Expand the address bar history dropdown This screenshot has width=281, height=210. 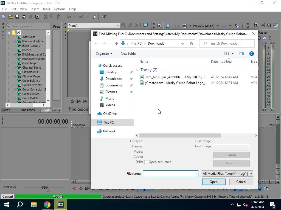pyautogui.click(x=182, y=43)
